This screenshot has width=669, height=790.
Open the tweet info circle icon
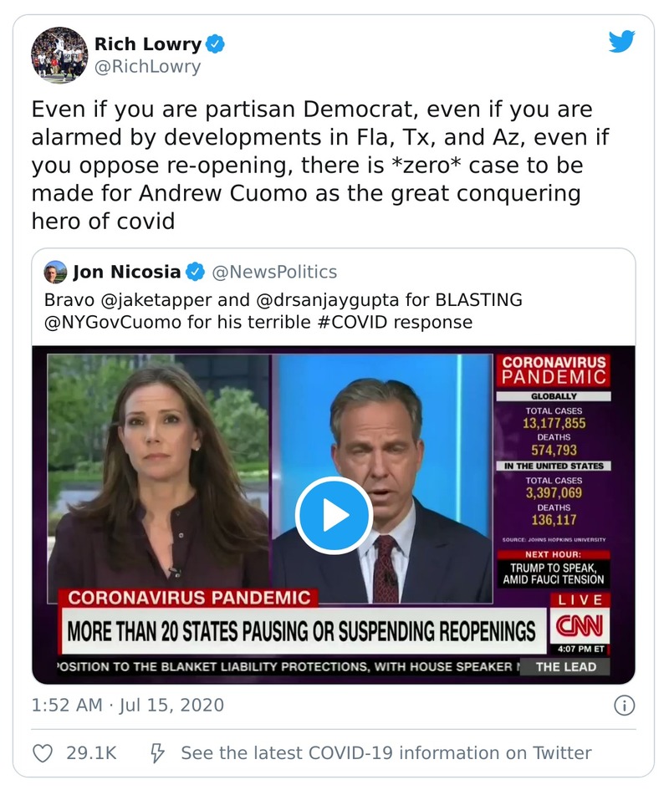point(624,706)
